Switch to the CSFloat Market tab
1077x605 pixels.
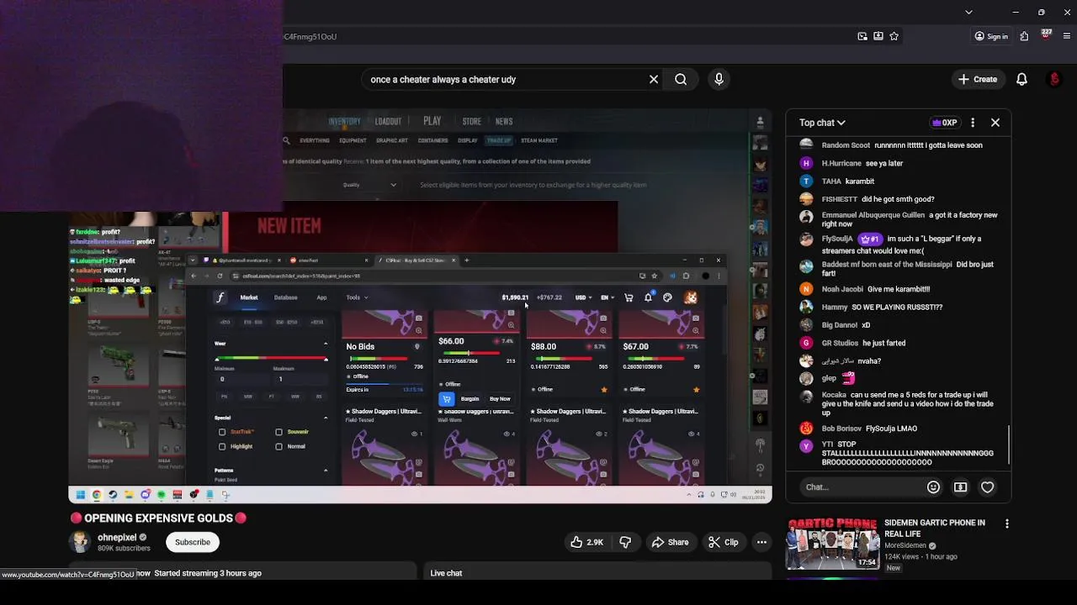pos(249,297)
